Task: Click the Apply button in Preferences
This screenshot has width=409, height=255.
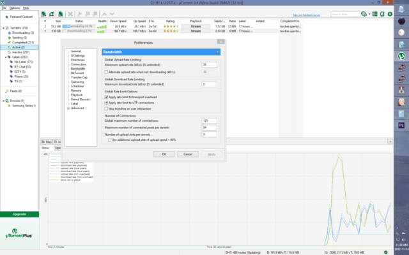Action: tap(212, 154)
